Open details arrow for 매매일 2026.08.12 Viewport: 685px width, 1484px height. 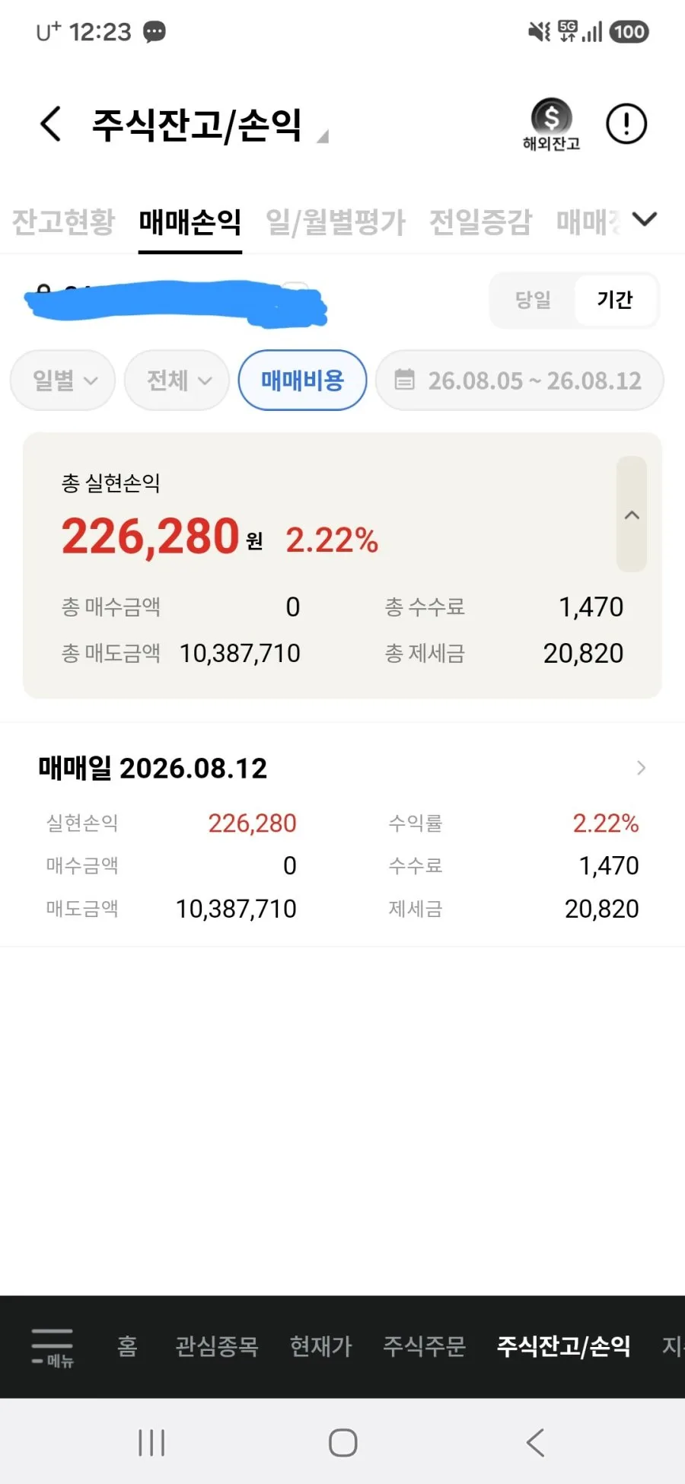tap(641, 768)
